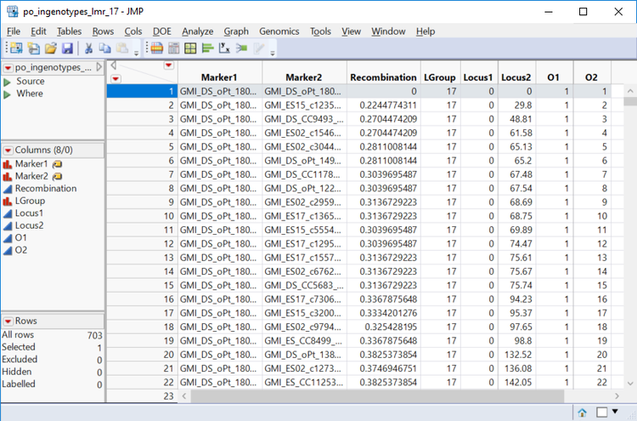Click the Cut scissors icon

pyautogui.click(x=88, y=48)
